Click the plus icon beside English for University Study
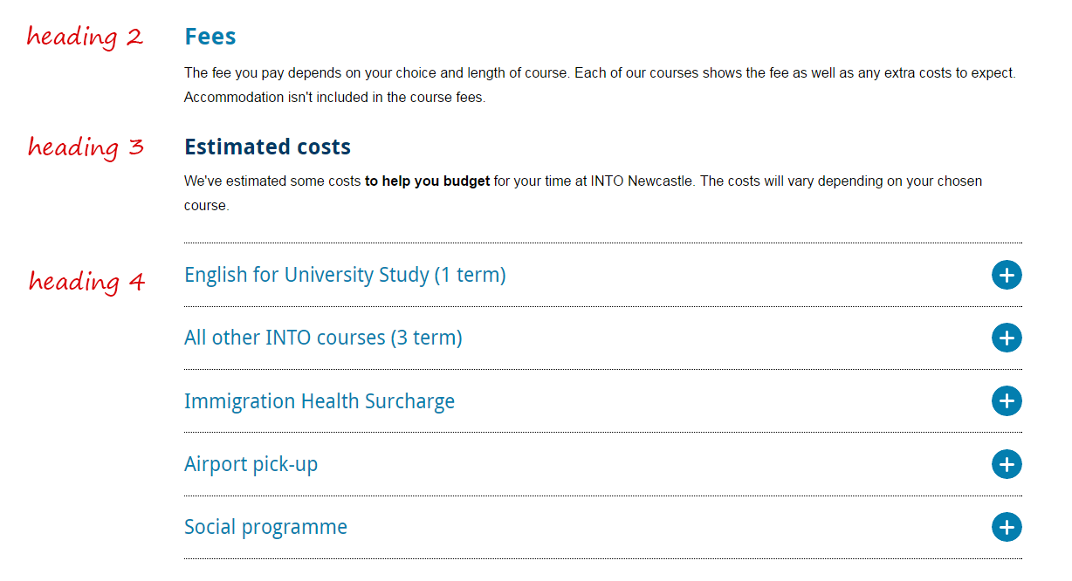This screenshot has width=1072, height=581. click(x=1007, y=275)
